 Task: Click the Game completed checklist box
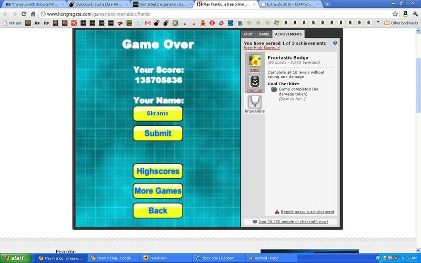274,89
